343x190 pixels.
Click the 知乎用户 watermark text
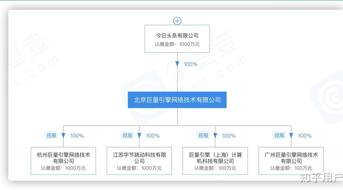click(x=321, y=177)
